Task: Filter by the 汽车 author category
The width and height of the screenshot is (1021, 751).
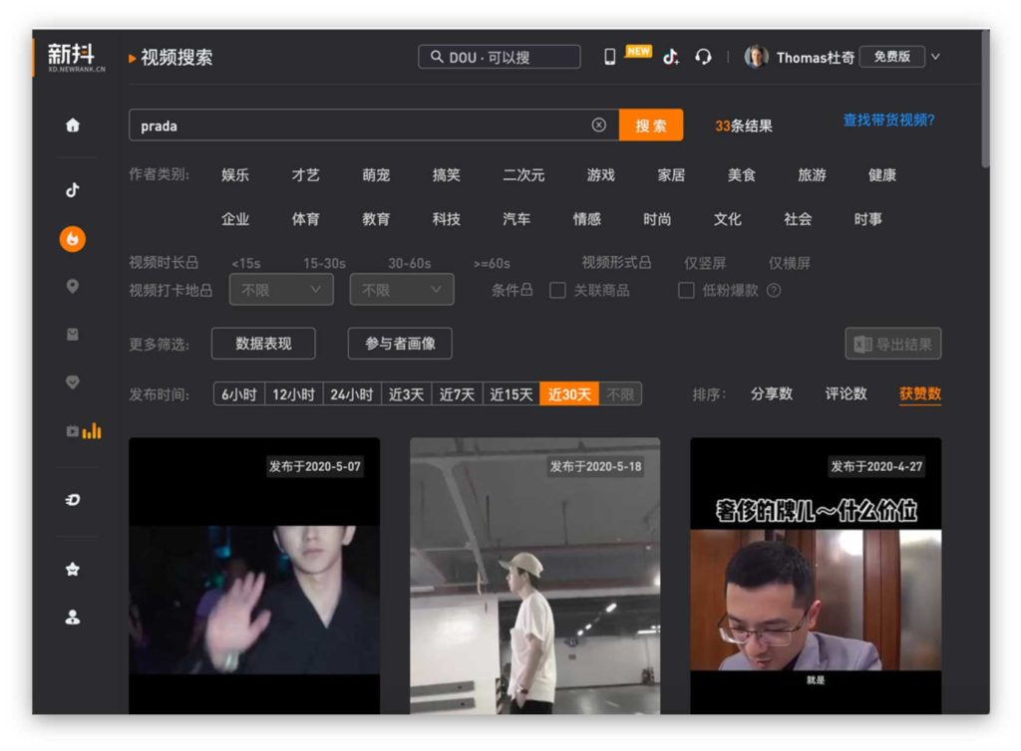Action: [516, 219]
